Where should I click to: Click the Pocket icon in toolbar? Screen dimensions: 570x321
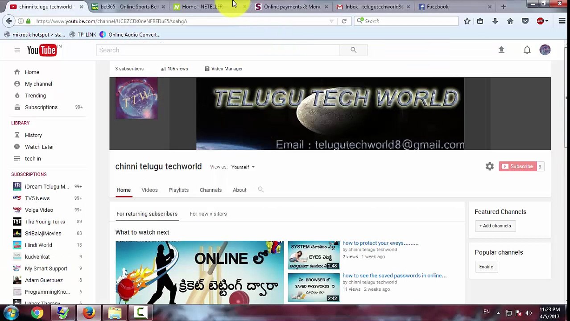(x=525, y=21)
